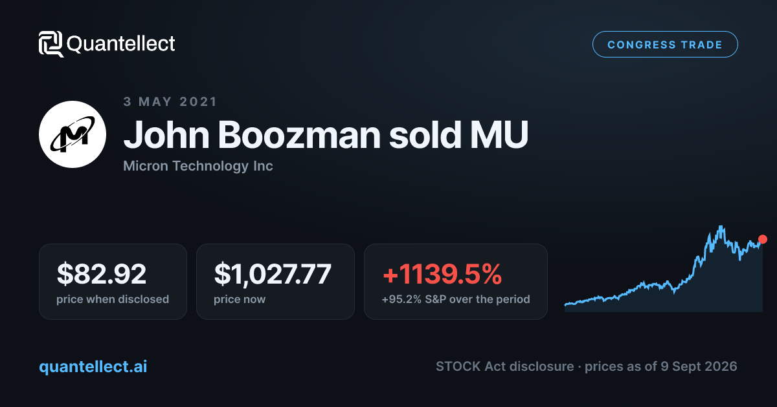Click the peak of the price chart
The width and height of the screenshot is (777, 407).
coord(719,228)
